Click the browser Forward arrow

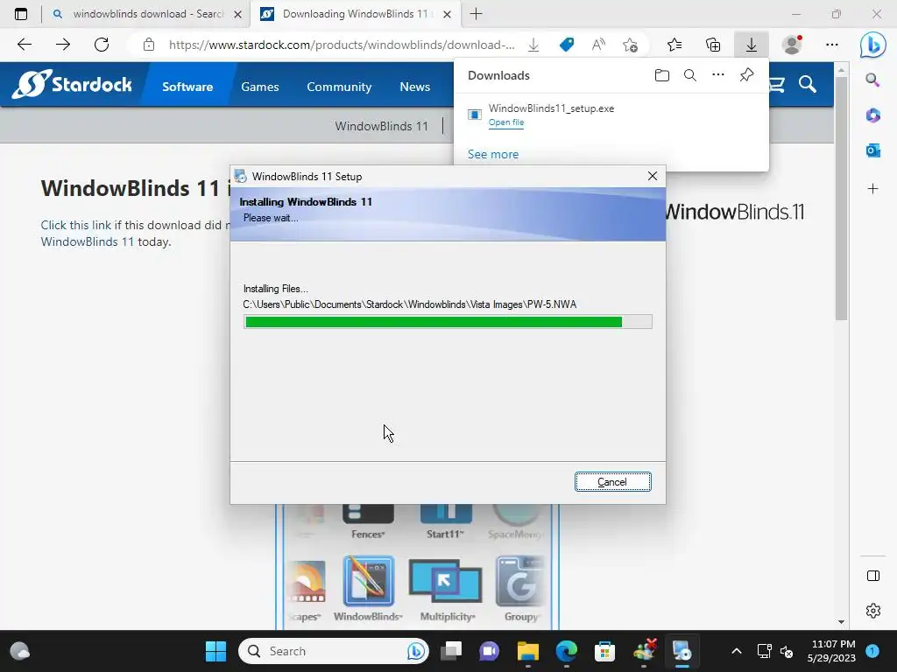click(x=63, y=45)
